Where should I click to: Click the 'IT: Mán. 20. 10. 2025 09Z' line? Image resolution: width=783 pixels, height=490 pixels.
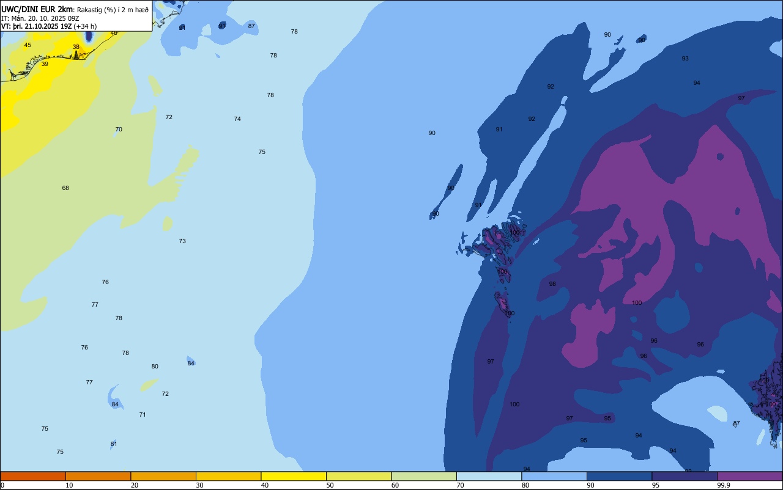[40, 18]
